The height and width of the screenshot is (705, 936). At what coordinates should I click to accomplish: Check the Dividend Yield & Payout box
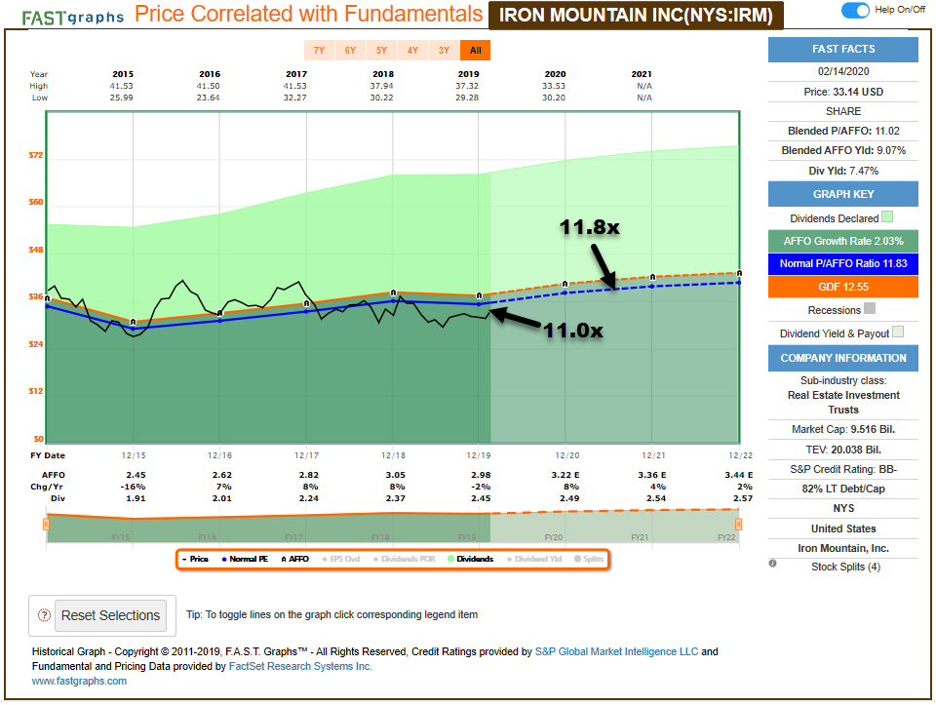[898, 333]
